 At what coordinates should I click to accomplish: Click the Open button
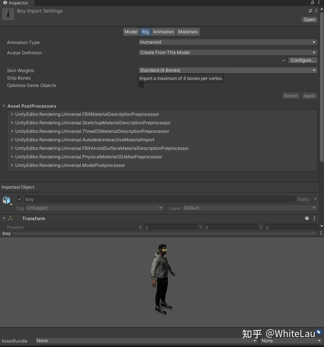[309, 19]
